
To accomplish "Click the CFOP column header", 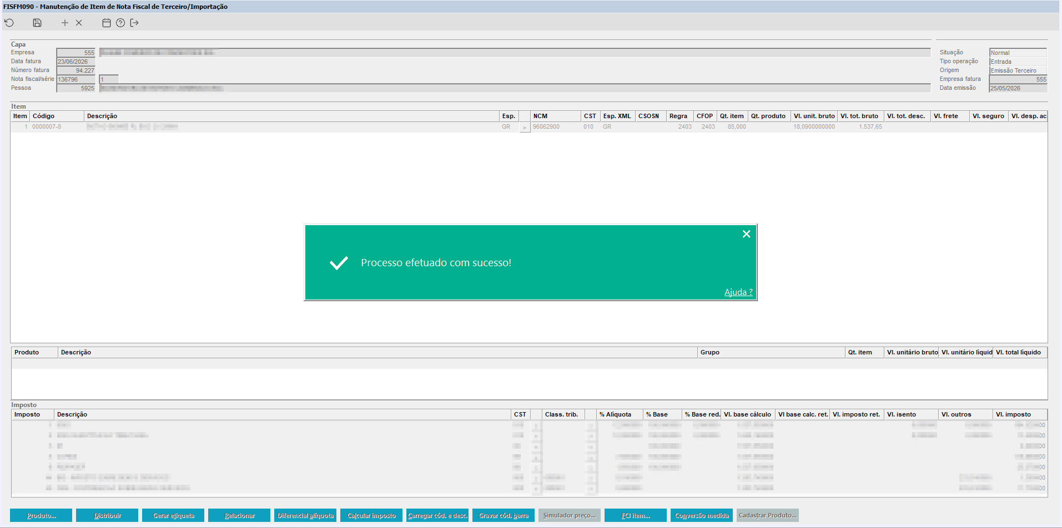I will point(705,116).
